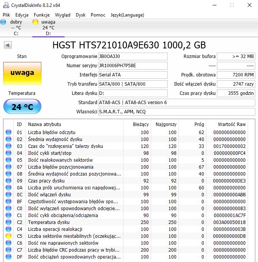Click raw value 00000001AC7F in row C1
258x262 pixels.
[x=230, y=215]
